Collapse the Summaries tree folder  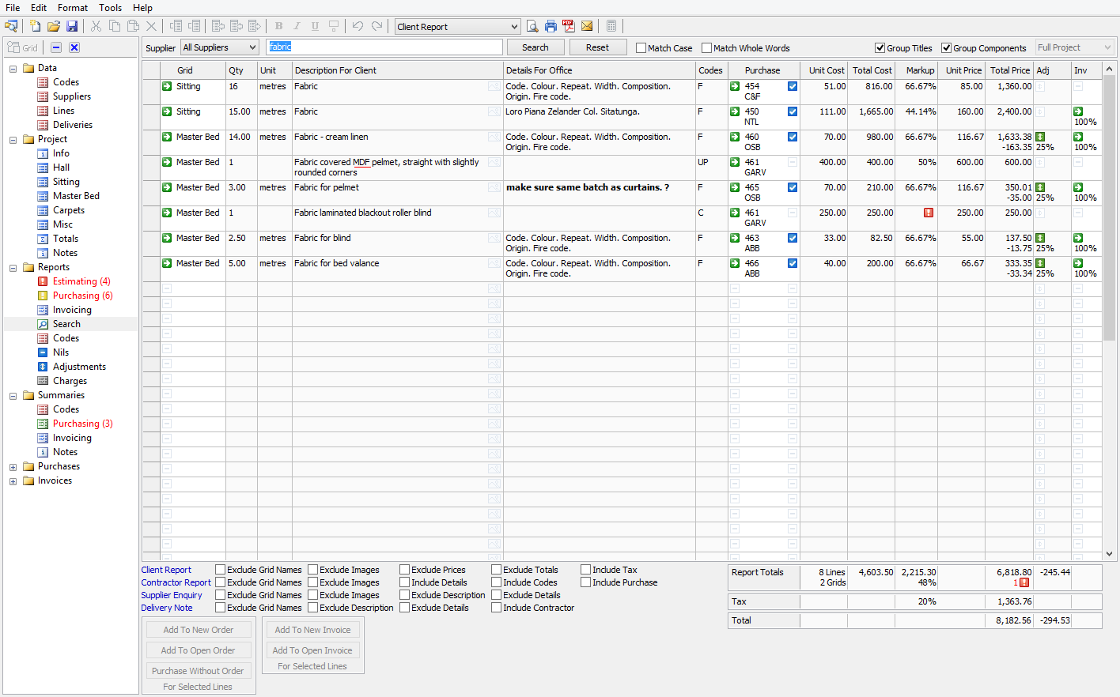[13, 396]
